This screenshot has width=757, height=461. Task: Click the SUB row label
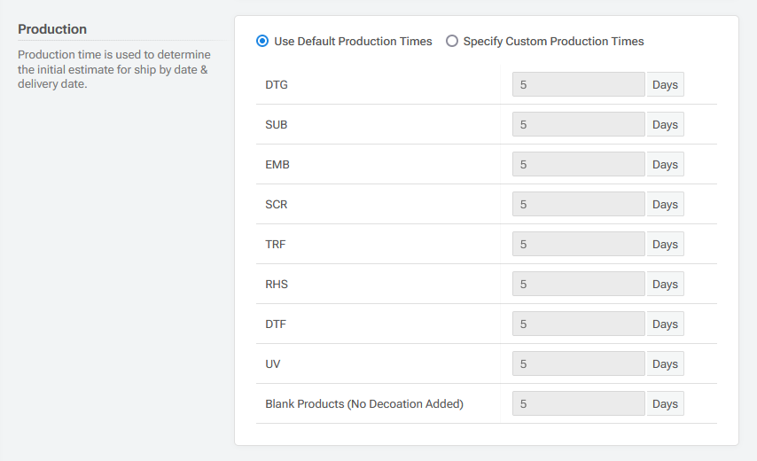[x=277, y=124]
